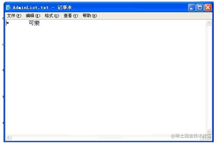Open the 文件(F) menu
The image size is (216, 143).
(14, 16)
